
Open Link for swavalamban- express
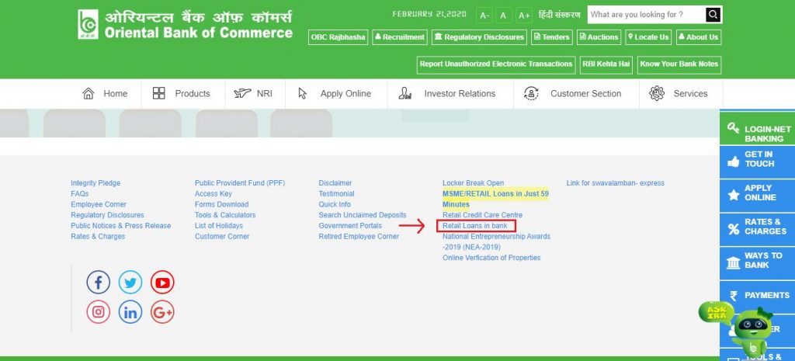[615, 183]
